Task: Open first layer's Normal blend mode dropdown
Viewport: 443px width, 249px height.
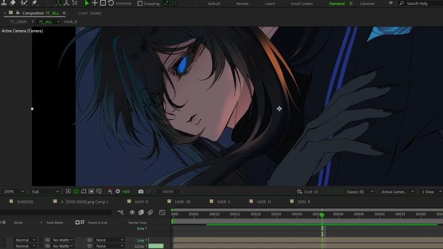Action: click(25, 240)
